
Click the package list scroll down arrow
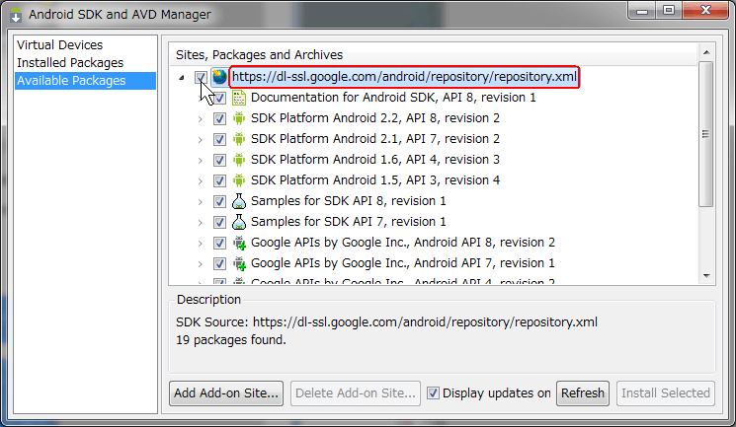point(706,275)
